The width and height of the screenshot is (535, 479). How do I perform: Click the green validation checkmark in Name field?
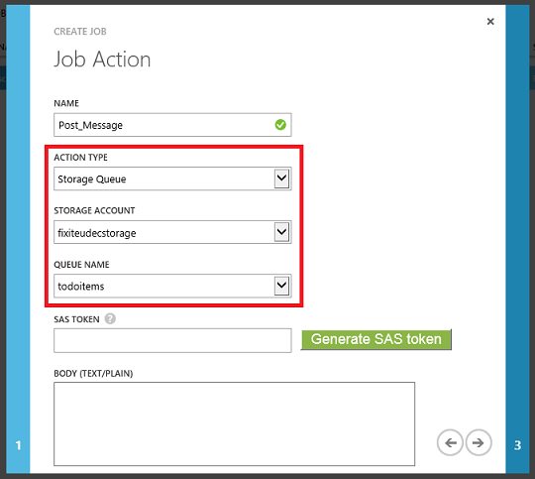(x=280, y=125)
